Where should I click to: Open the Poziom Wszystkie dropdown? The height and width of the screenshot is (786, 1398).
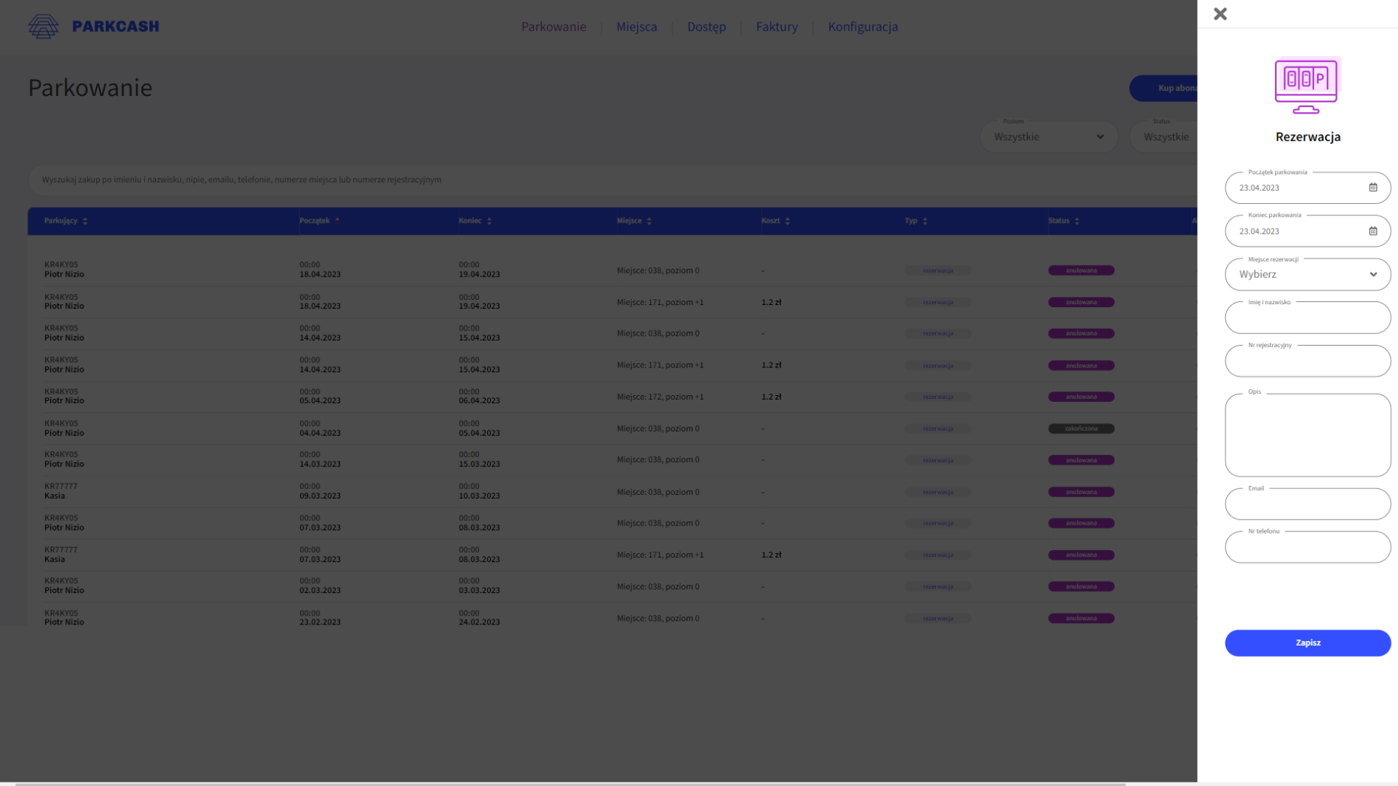click(1048, 137)
